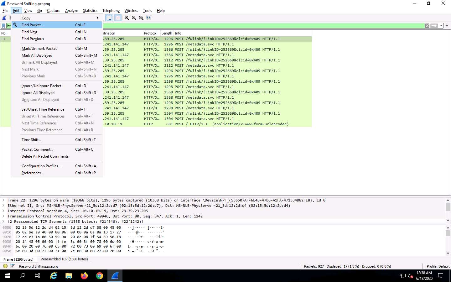This screenshot has width=451, height=282.
Task: Expand the Copy submenu arrow
Action: pos(98,18)
